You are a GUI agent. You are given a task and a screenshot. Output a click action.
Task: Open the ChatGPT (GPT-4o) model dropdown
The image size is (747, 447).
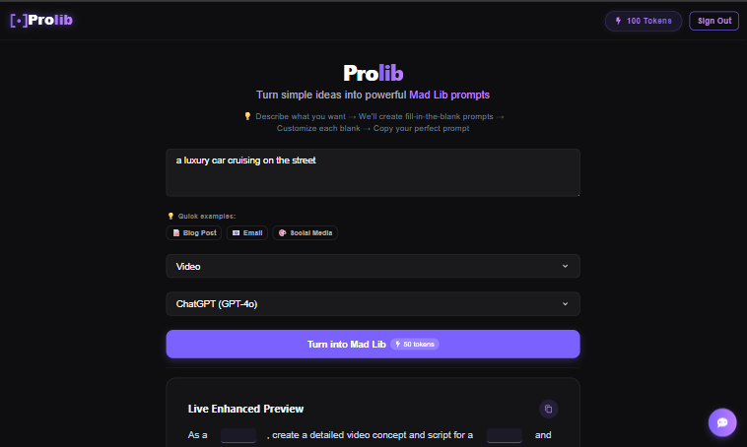coord(373,303)
